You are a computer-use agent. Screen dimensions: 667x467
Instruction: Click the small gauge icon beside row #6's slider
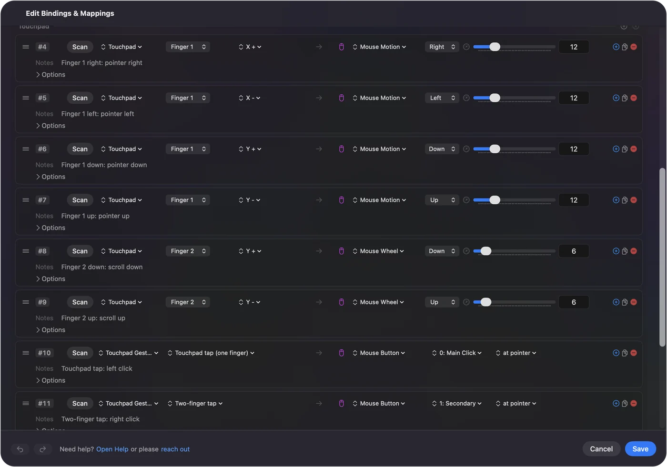click(x=466, y=149)
